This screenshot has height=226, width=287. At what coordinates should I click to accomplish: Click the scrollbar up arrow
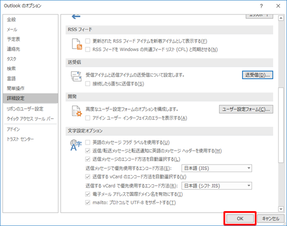281,18
